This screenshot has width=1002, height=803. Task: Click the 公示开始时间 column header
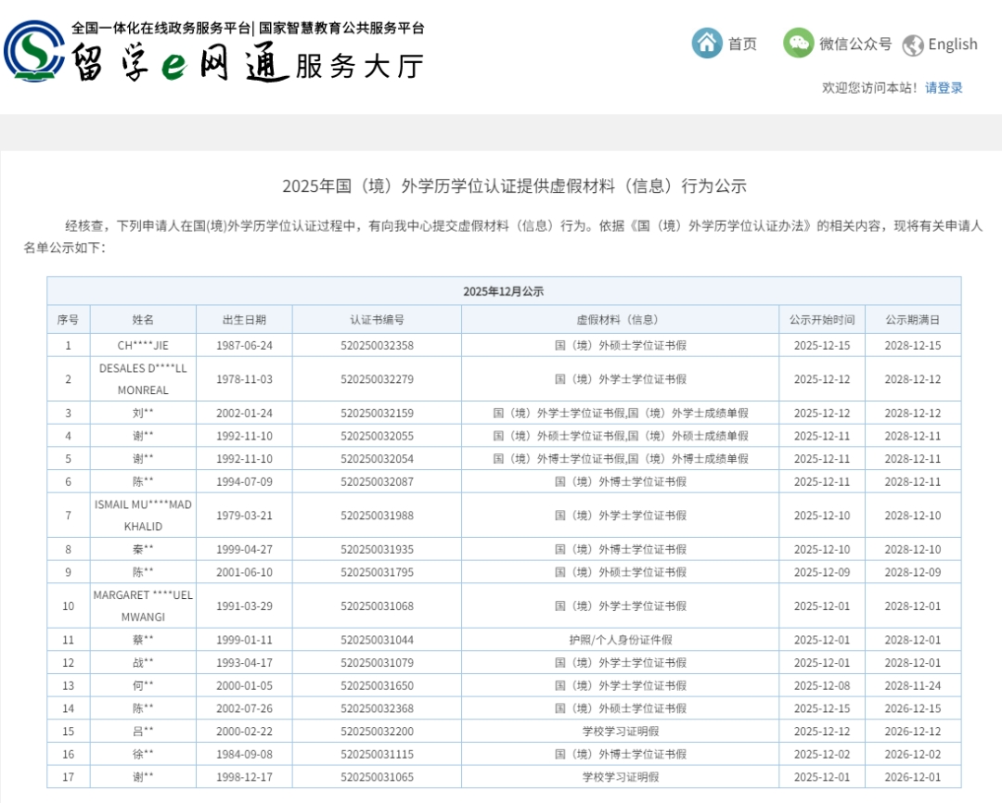[821, 319]
